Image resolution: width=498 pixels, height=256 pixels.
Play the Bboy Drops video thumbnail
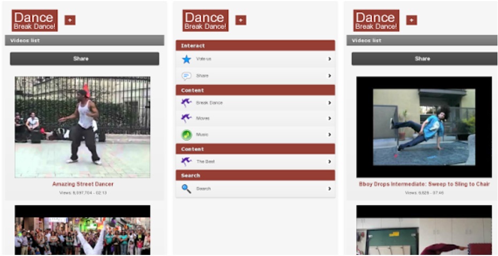click(424, 127)
